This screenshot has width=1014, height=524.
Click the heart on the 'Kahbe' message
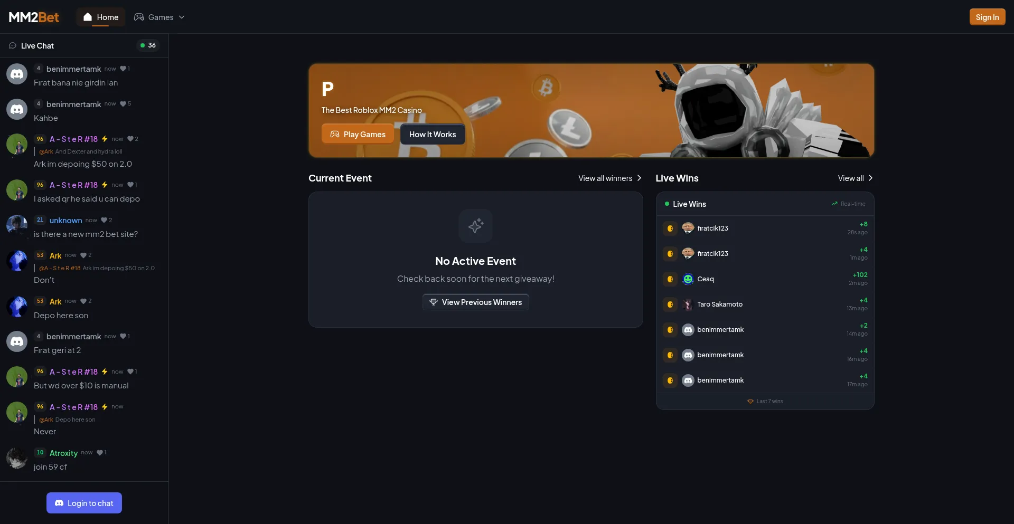coord(125,104)
